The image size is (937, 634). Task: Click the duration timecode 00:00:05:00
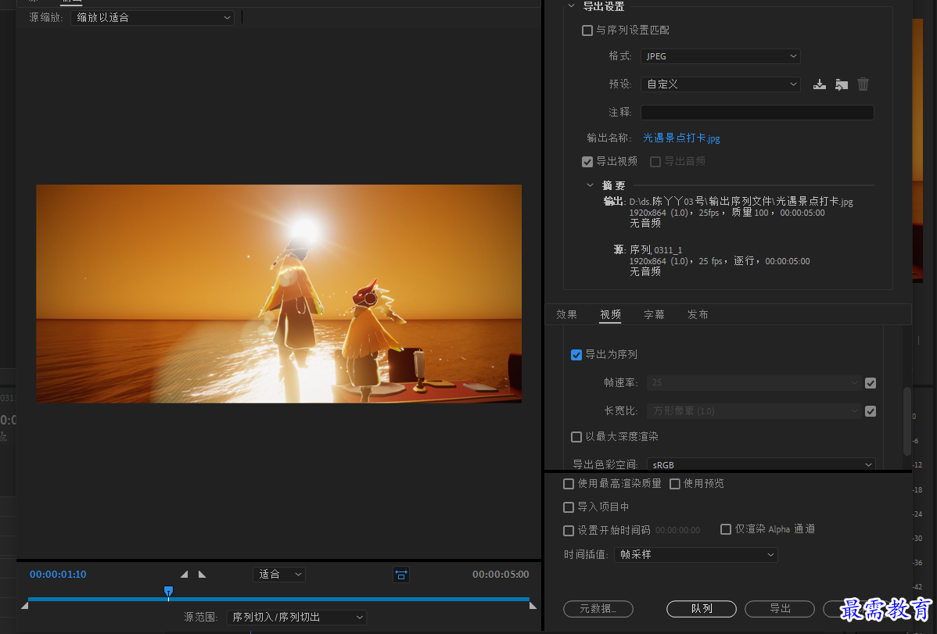[501, 575]
